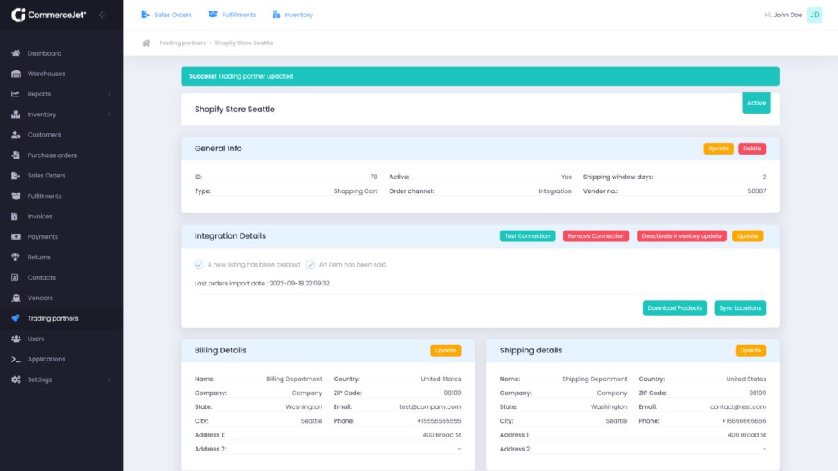Click Update in General Info header
This screenshot has height=471, width=838.
click(719, 149)
